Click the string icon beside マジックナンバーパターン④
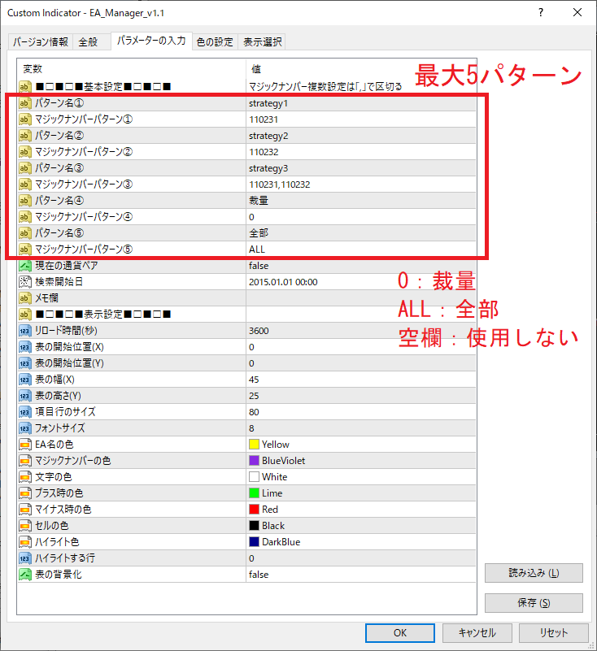This screenshot has width=597, height=651. point(25,217)
